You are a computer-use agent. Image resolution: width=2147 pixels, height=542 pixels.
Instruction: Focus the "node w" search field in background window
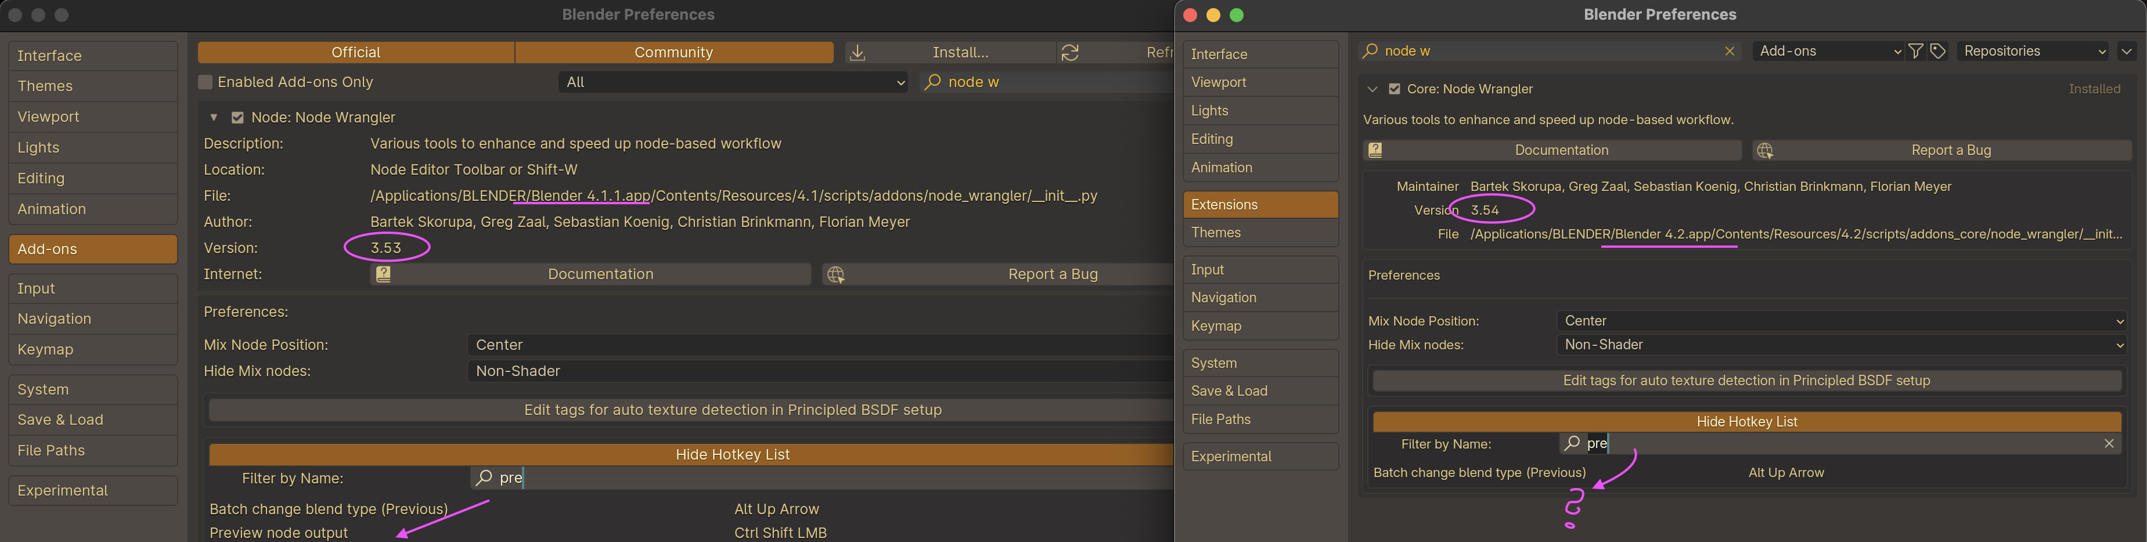(1047, 82)
